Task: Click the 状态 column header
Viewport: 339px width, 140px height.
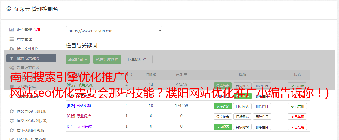Action: point(297,75)
